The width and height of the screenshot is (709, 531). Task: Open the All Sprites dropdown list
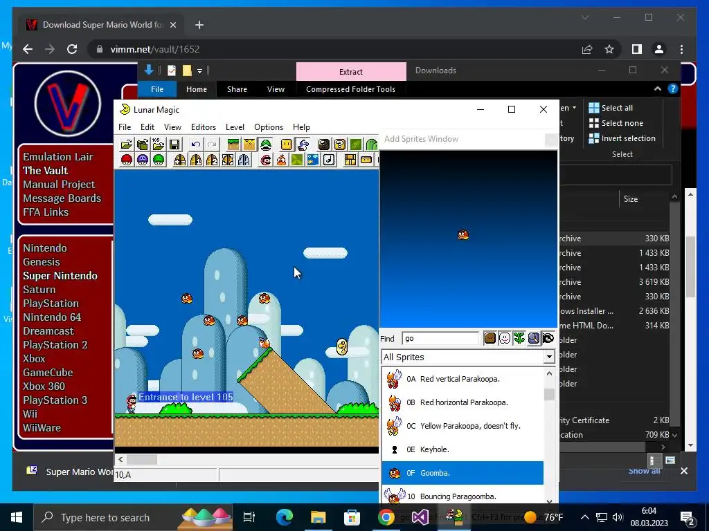point(549,357)
